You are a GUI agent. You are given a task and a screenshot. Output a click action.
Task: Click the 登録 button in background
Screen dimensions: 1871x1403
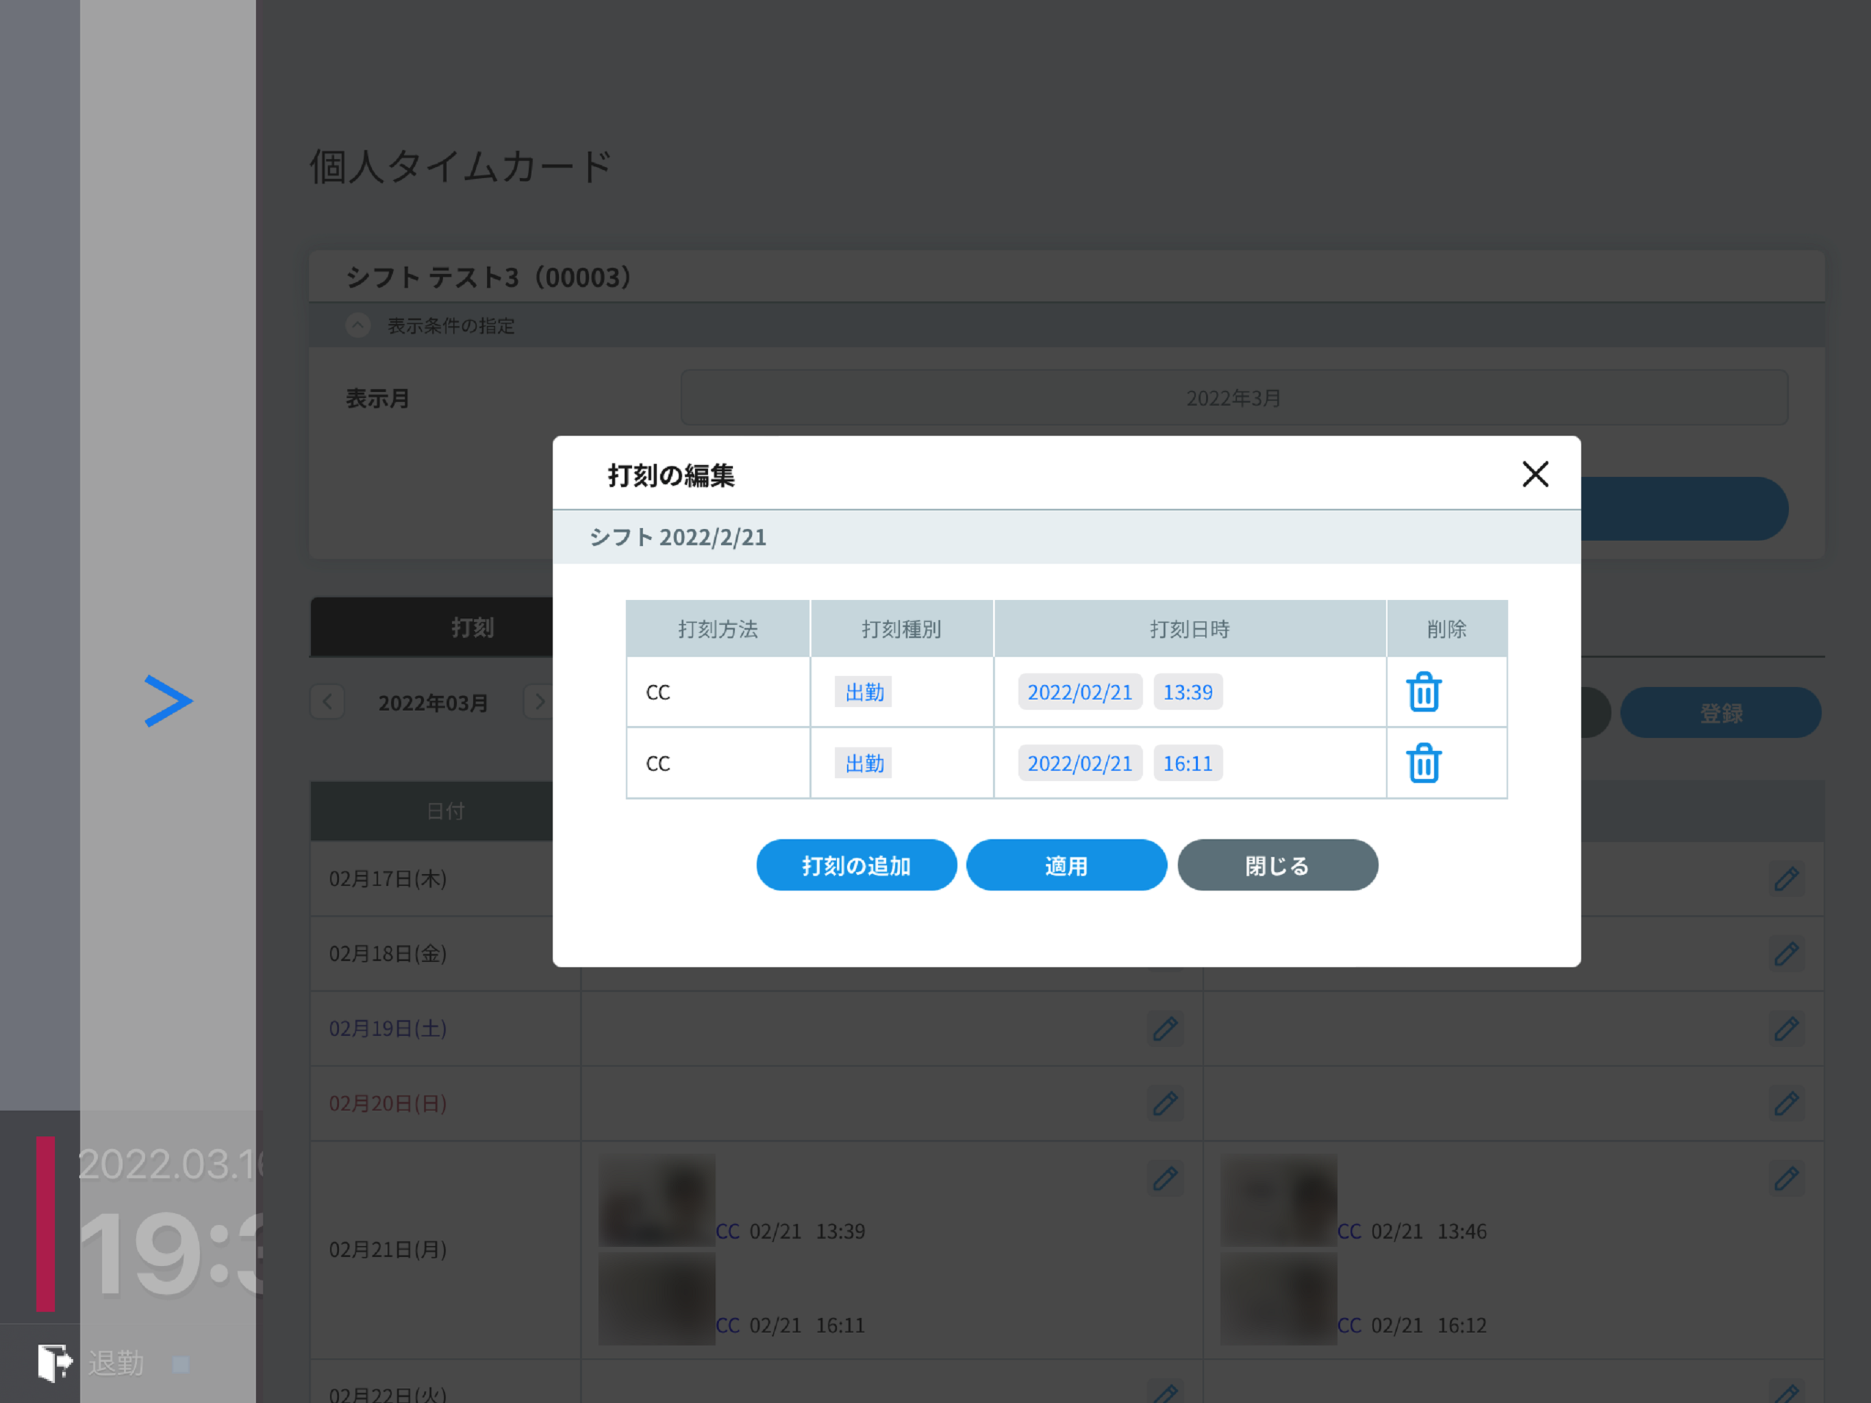1720,712
